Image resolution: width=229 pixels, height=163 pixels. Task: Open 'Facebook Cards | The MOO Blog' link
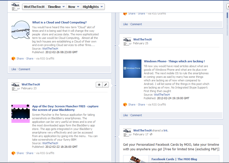pyautogui.click(x=174, y=159)
